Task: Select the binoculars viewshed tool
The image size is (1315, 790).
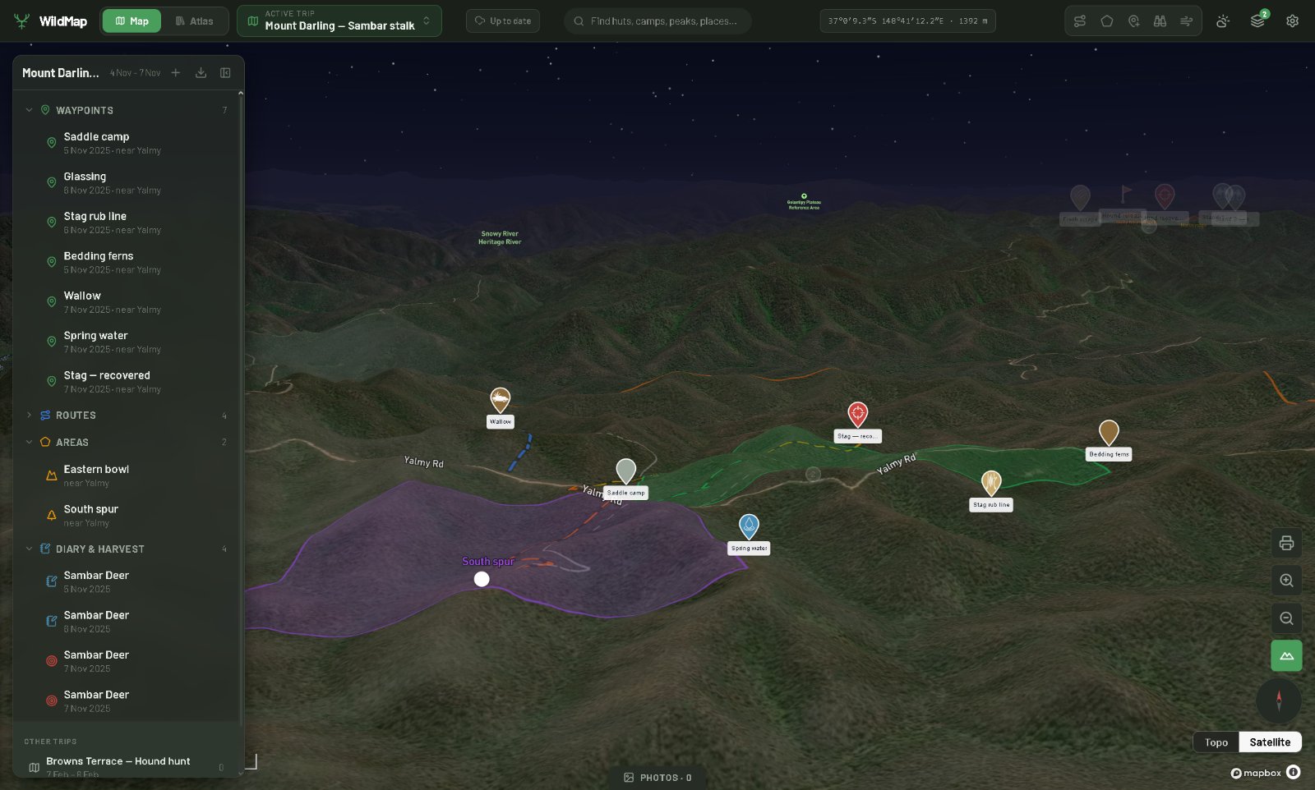Action: click(x=1160, y=21)
